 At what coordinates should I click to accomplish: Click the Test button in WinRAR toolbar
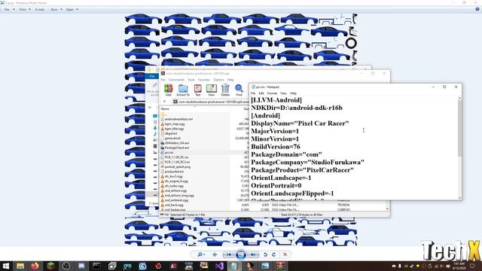197,90
